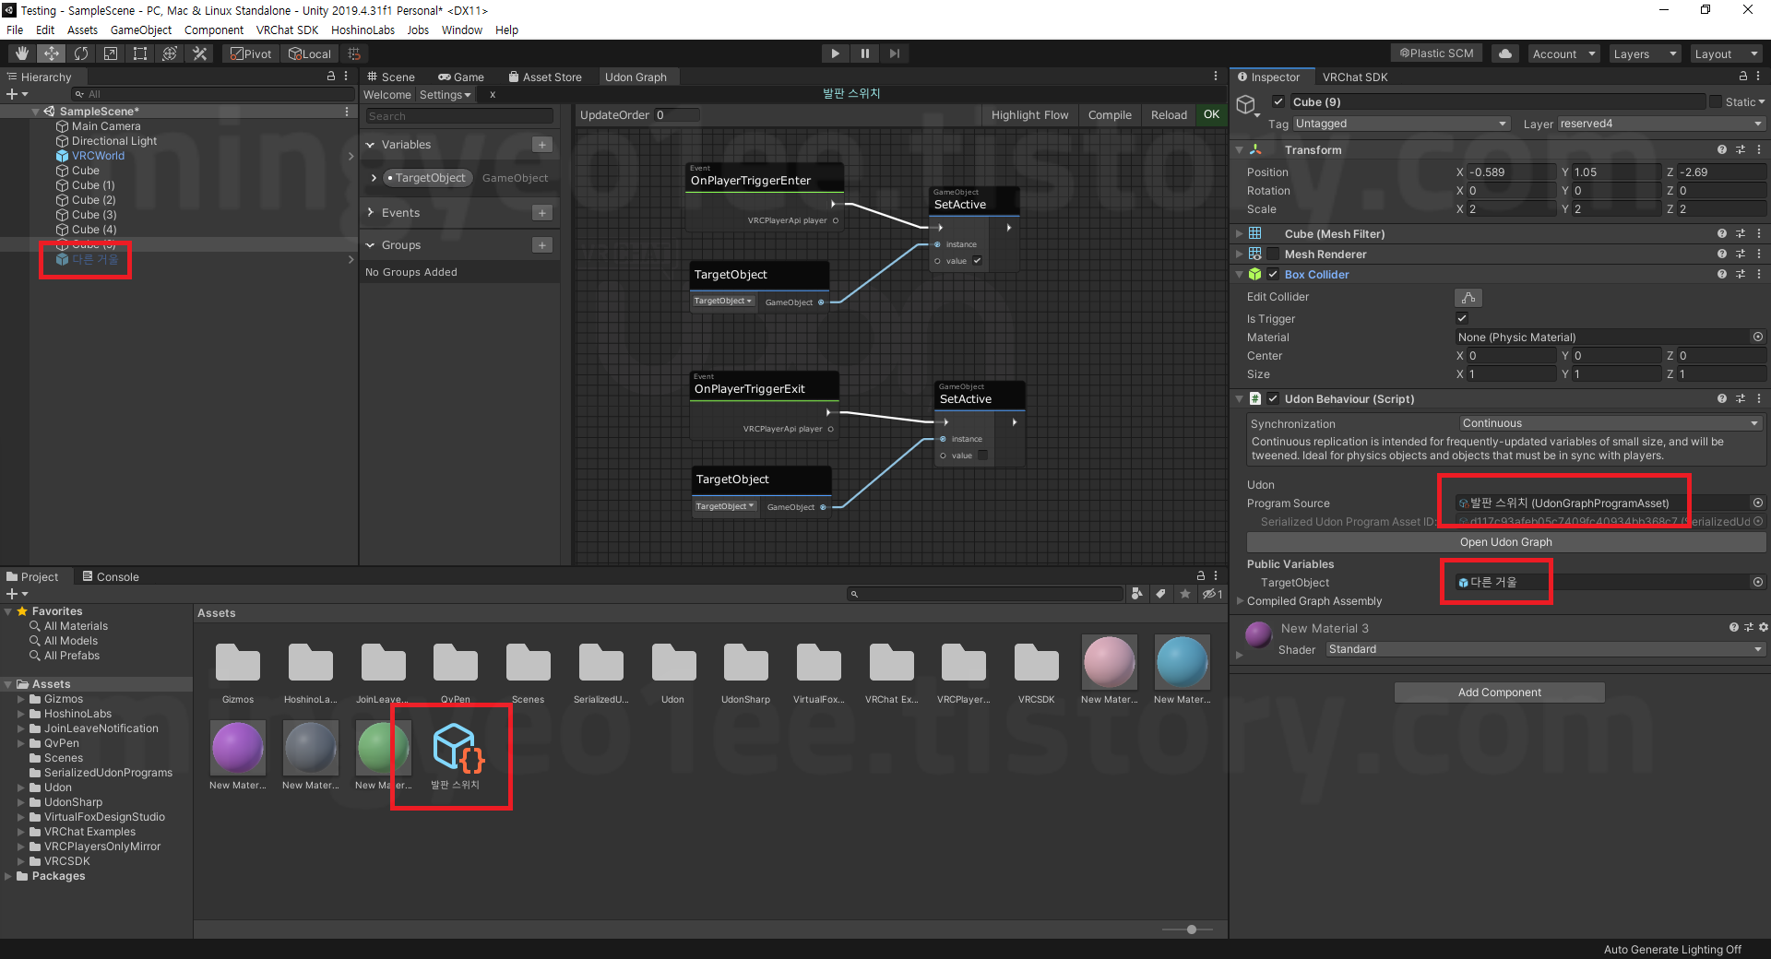Add a new variable with plus

pyautogui.click(x=542, y=144)
